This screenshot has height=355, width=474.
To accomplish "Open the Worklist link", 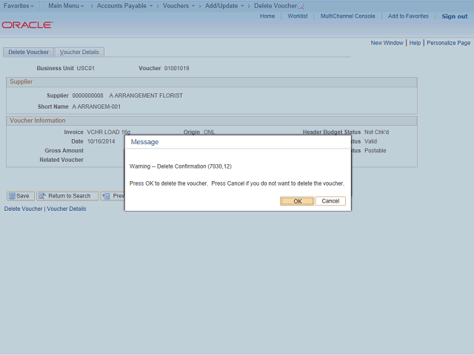I will 298,16.
